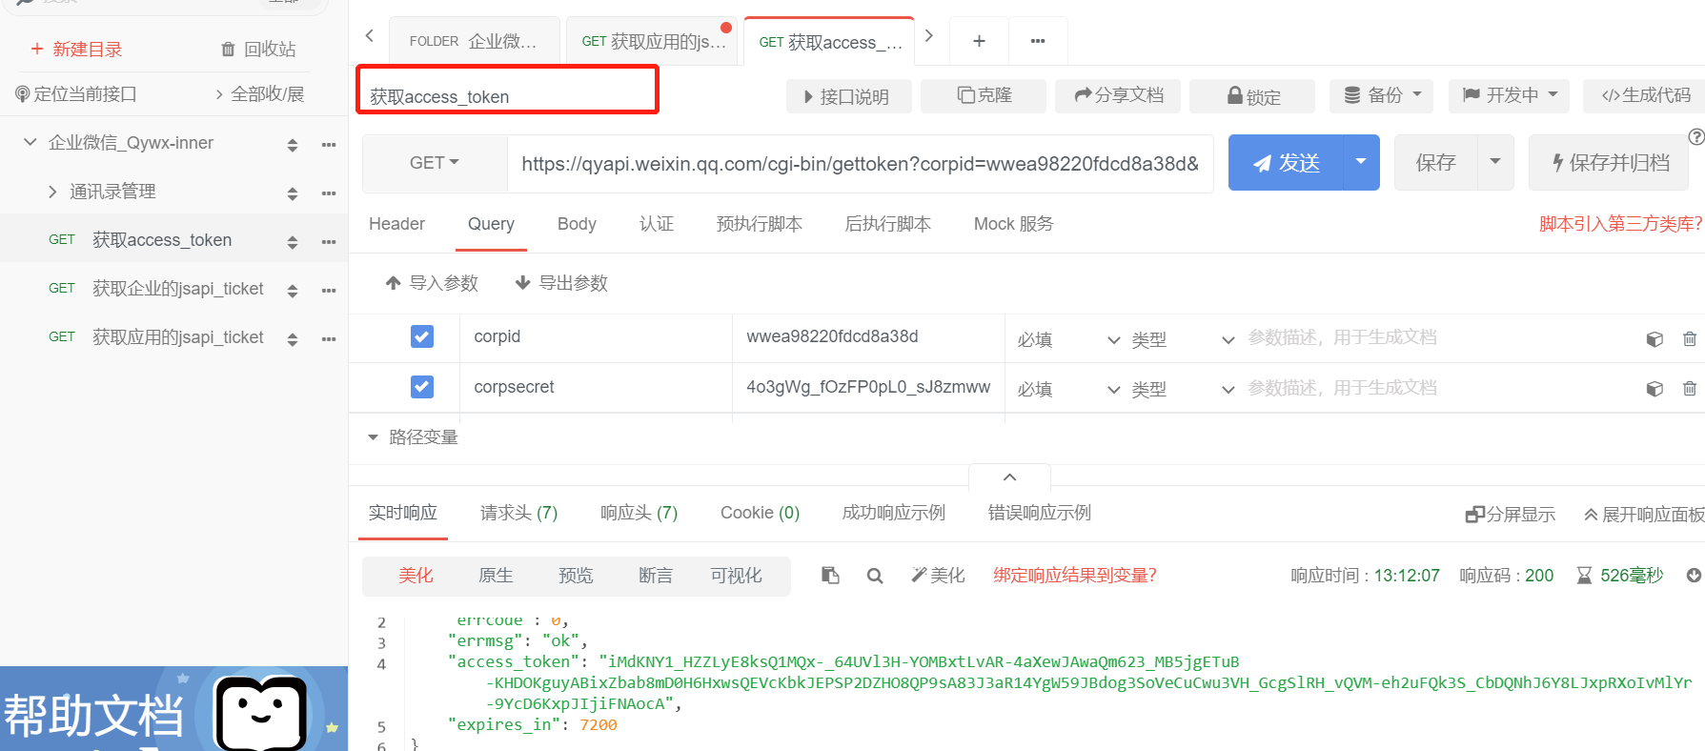Collapse the 路径变量 section

point(373,437)
